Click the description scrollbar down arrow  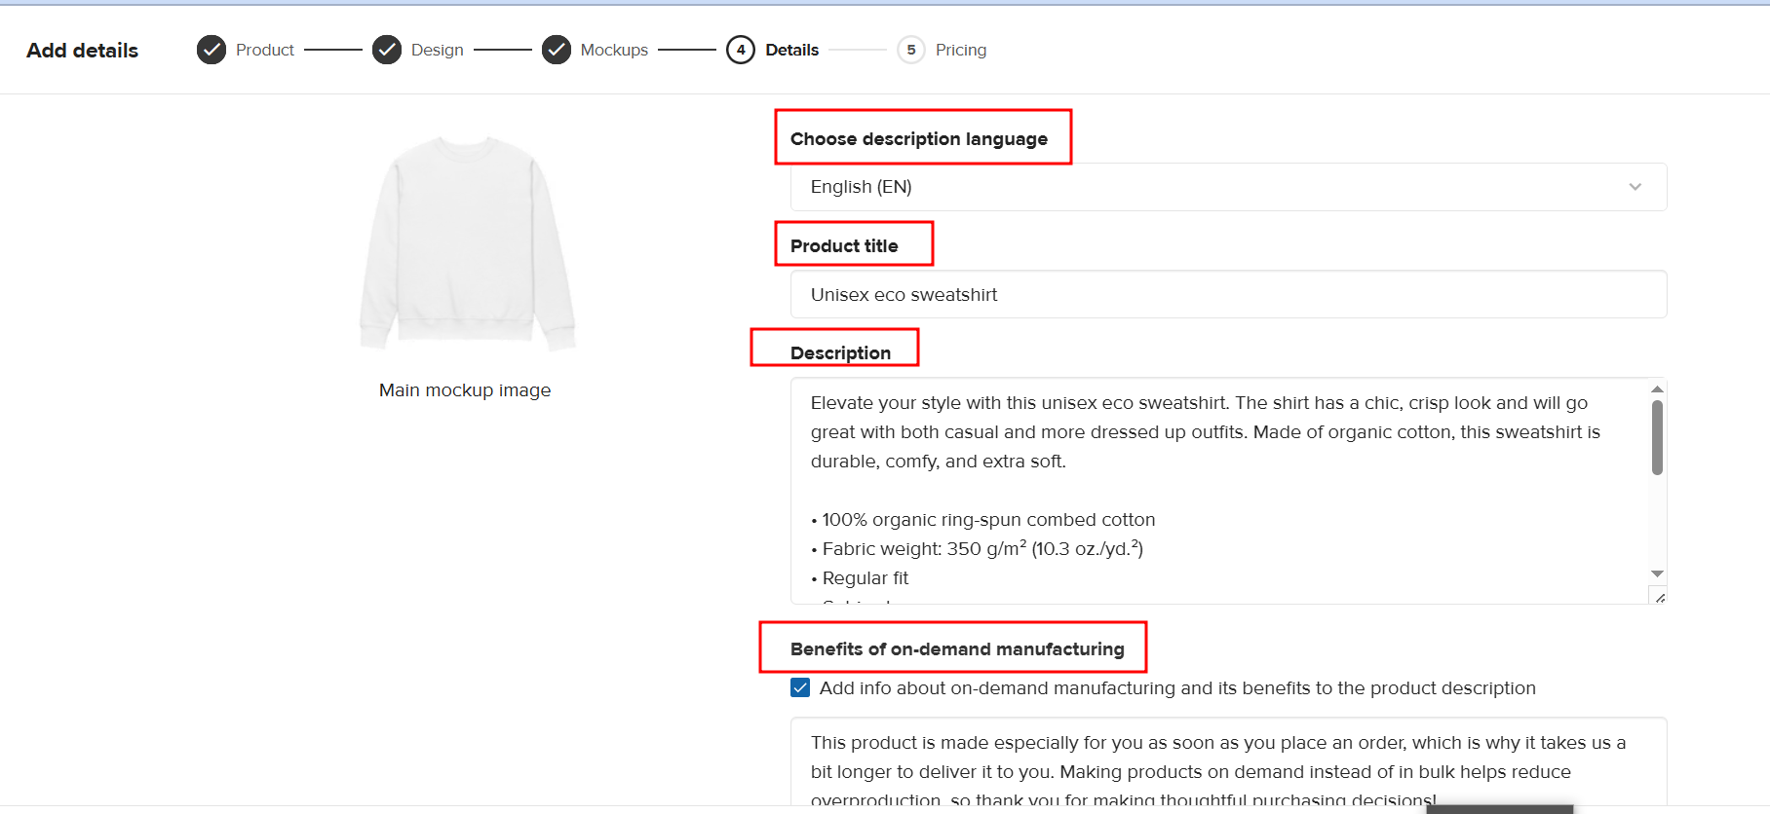click(x=1657, y=573)
